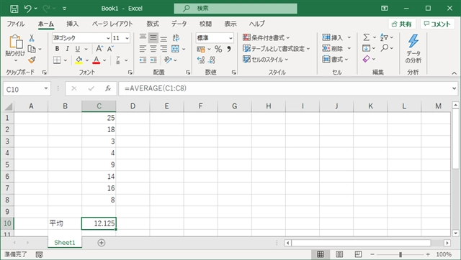Screen dimensions: 461x260
Task: Click the Paste clipboard icon
Action: coord(16,42)
